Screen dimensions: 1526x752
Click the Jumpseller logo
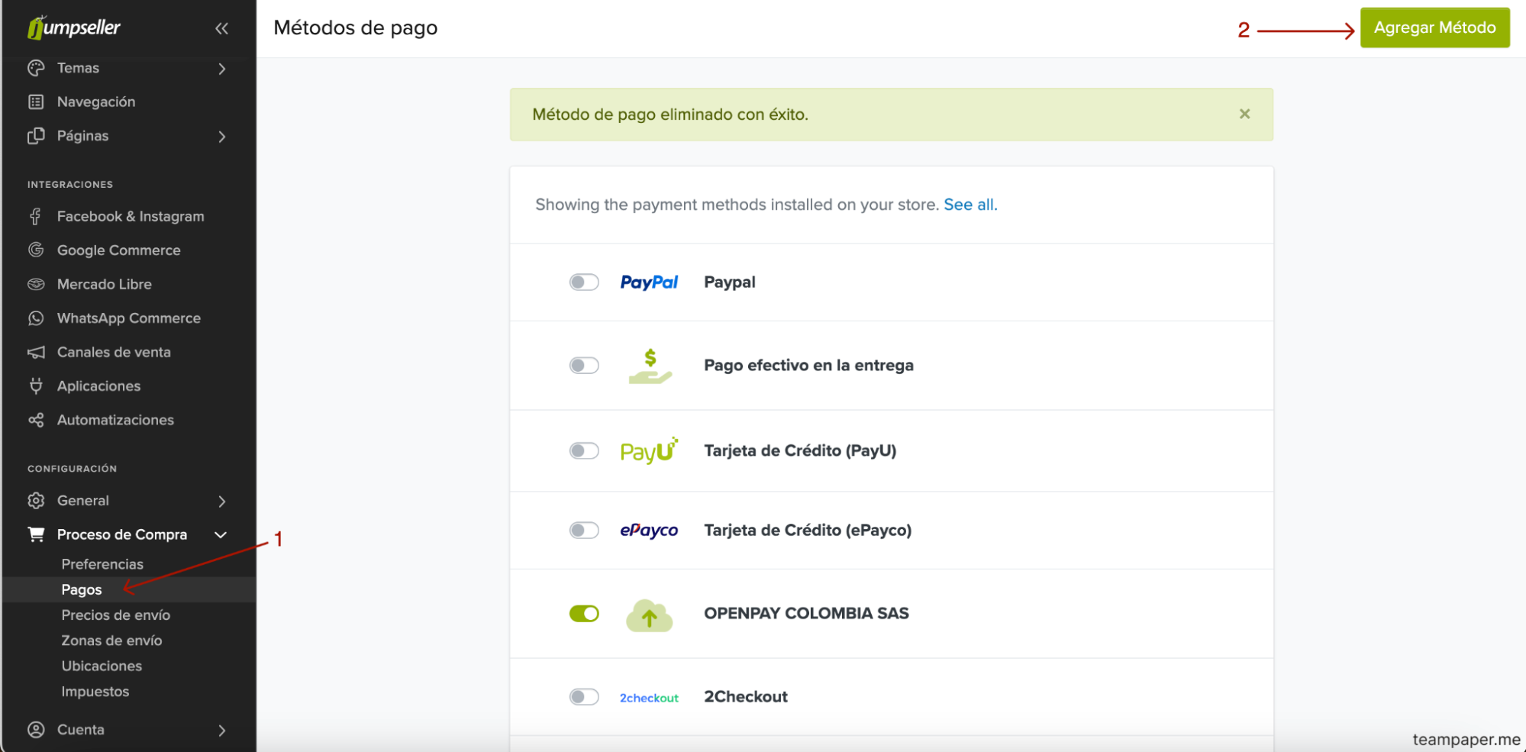[x=74, y=28]
